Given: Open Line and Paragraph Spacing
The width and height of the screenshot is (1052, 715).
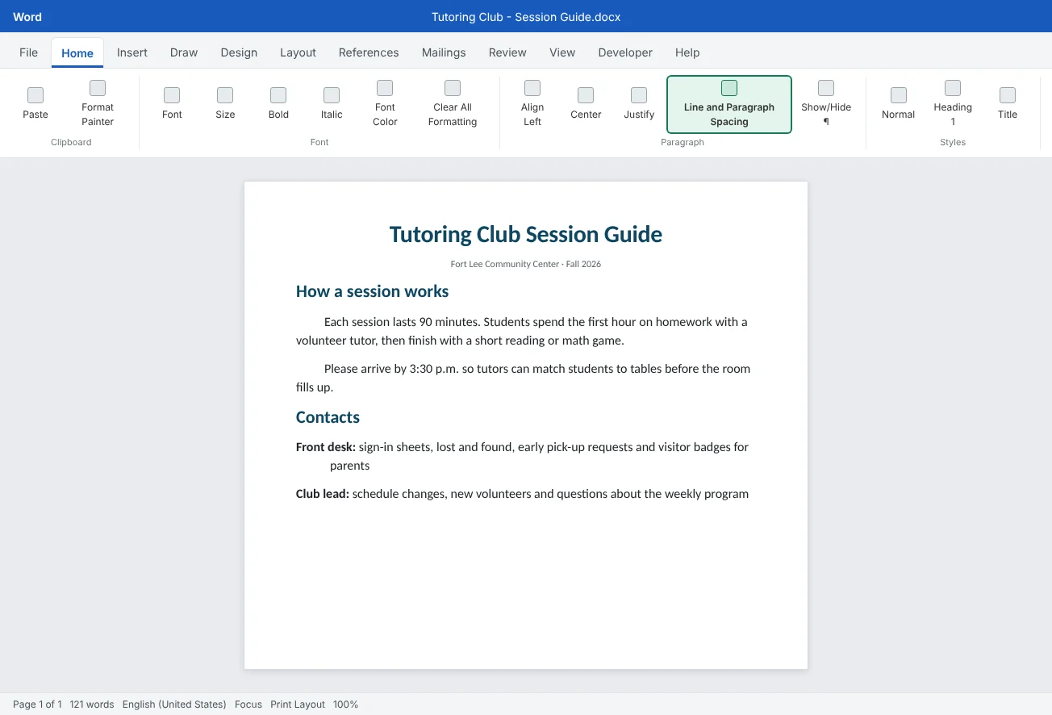Looking at the screenshot, I should (x=729, y=104).
